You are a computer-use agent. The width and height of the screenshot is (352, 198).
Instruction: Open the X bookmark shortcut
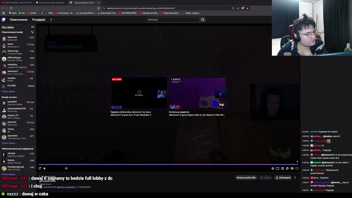click(x=41, y=13)
